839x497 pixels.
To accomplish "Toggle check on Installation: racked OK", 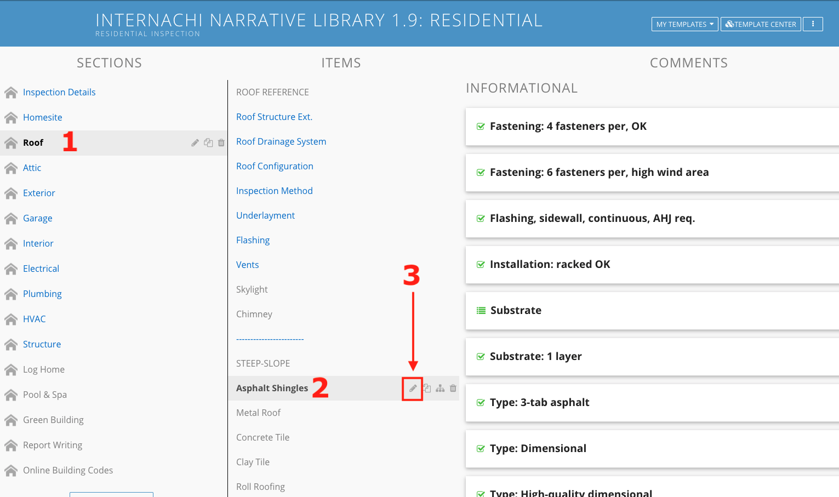I will 481,265.
